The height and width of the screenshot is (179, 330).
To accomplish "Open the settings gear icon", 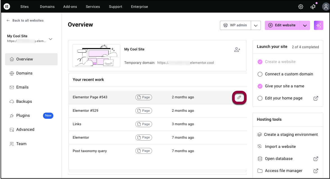I will 301,7.
